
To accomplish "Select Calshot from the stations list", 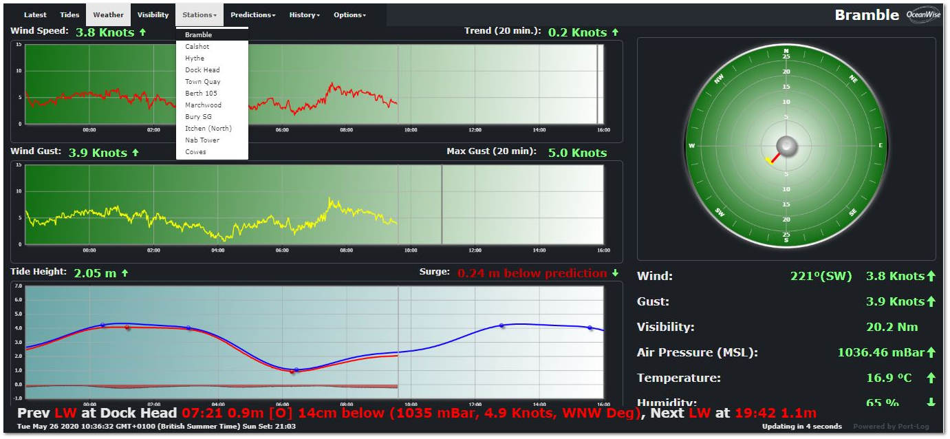I will pyautogui.click(x=197, y=47).
